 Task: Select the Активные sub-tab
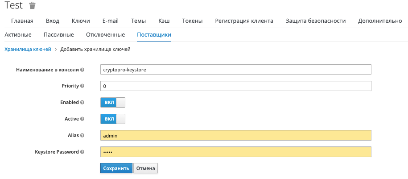18,35
